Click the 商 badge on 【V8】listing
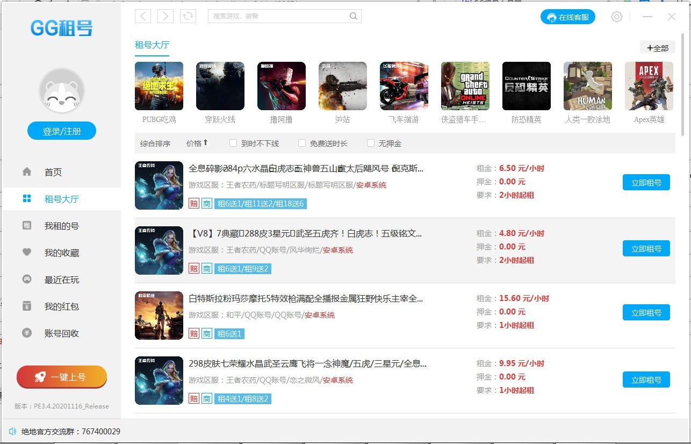691x444 pixels. 207,269
